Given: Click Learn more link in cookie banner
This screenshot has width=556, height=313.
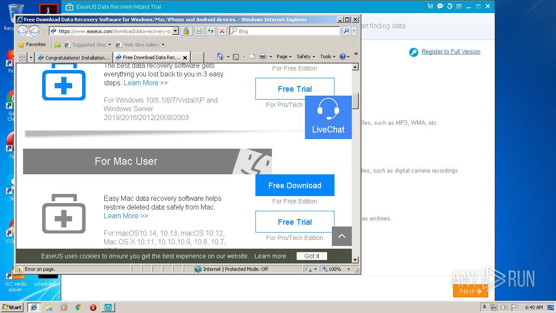Looking at the screenshot, I should coord(270,256).
